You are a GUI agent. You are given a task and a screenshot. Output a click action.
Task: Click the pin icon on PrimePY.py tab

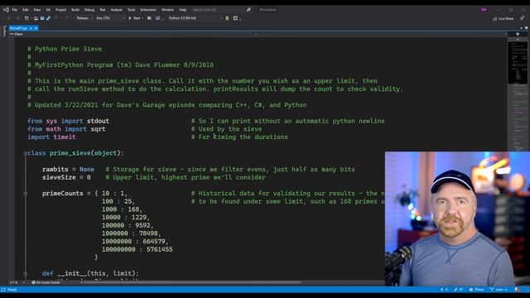(31, 28)
